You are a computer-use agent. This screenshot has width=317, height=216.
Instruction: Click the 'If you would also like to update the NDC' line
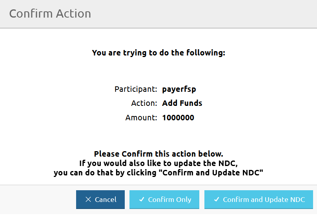click(x=158, y=163)
